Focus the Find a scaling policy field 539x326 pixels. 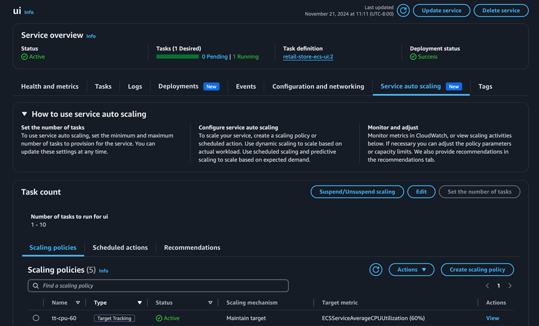point(158,286)
